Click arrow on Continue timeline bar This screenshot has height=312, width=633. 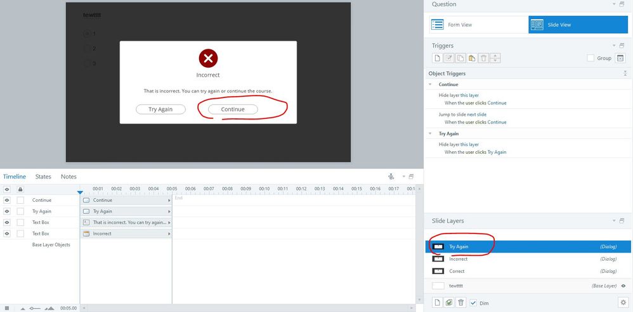[169, 200]
